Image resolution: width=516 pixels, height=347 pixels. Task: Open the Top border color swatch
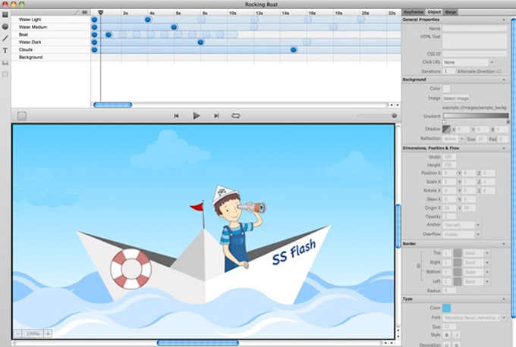(458, 253)
